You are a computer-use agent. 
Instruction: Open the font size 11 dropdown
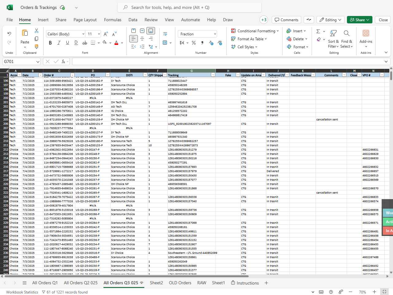click(x=99, y=34)
